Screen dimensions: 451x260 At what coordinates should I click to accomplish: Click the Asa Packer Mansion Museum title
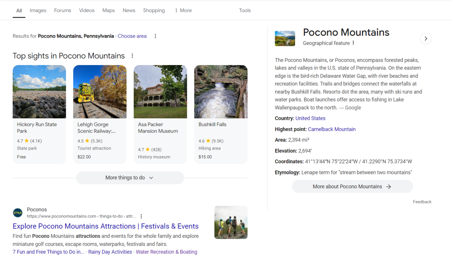coord(158,128)
